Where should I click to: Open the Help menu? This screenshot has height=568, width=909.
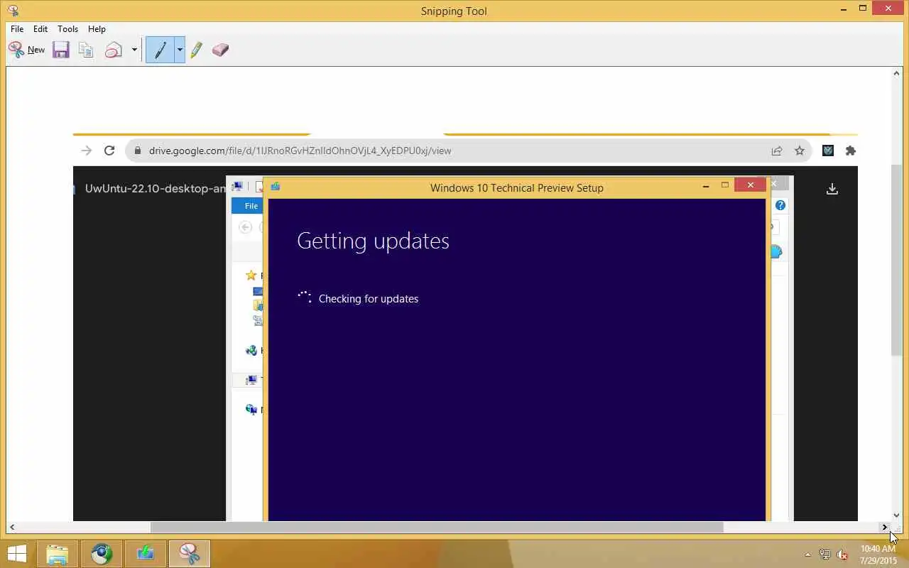[97, 29]
